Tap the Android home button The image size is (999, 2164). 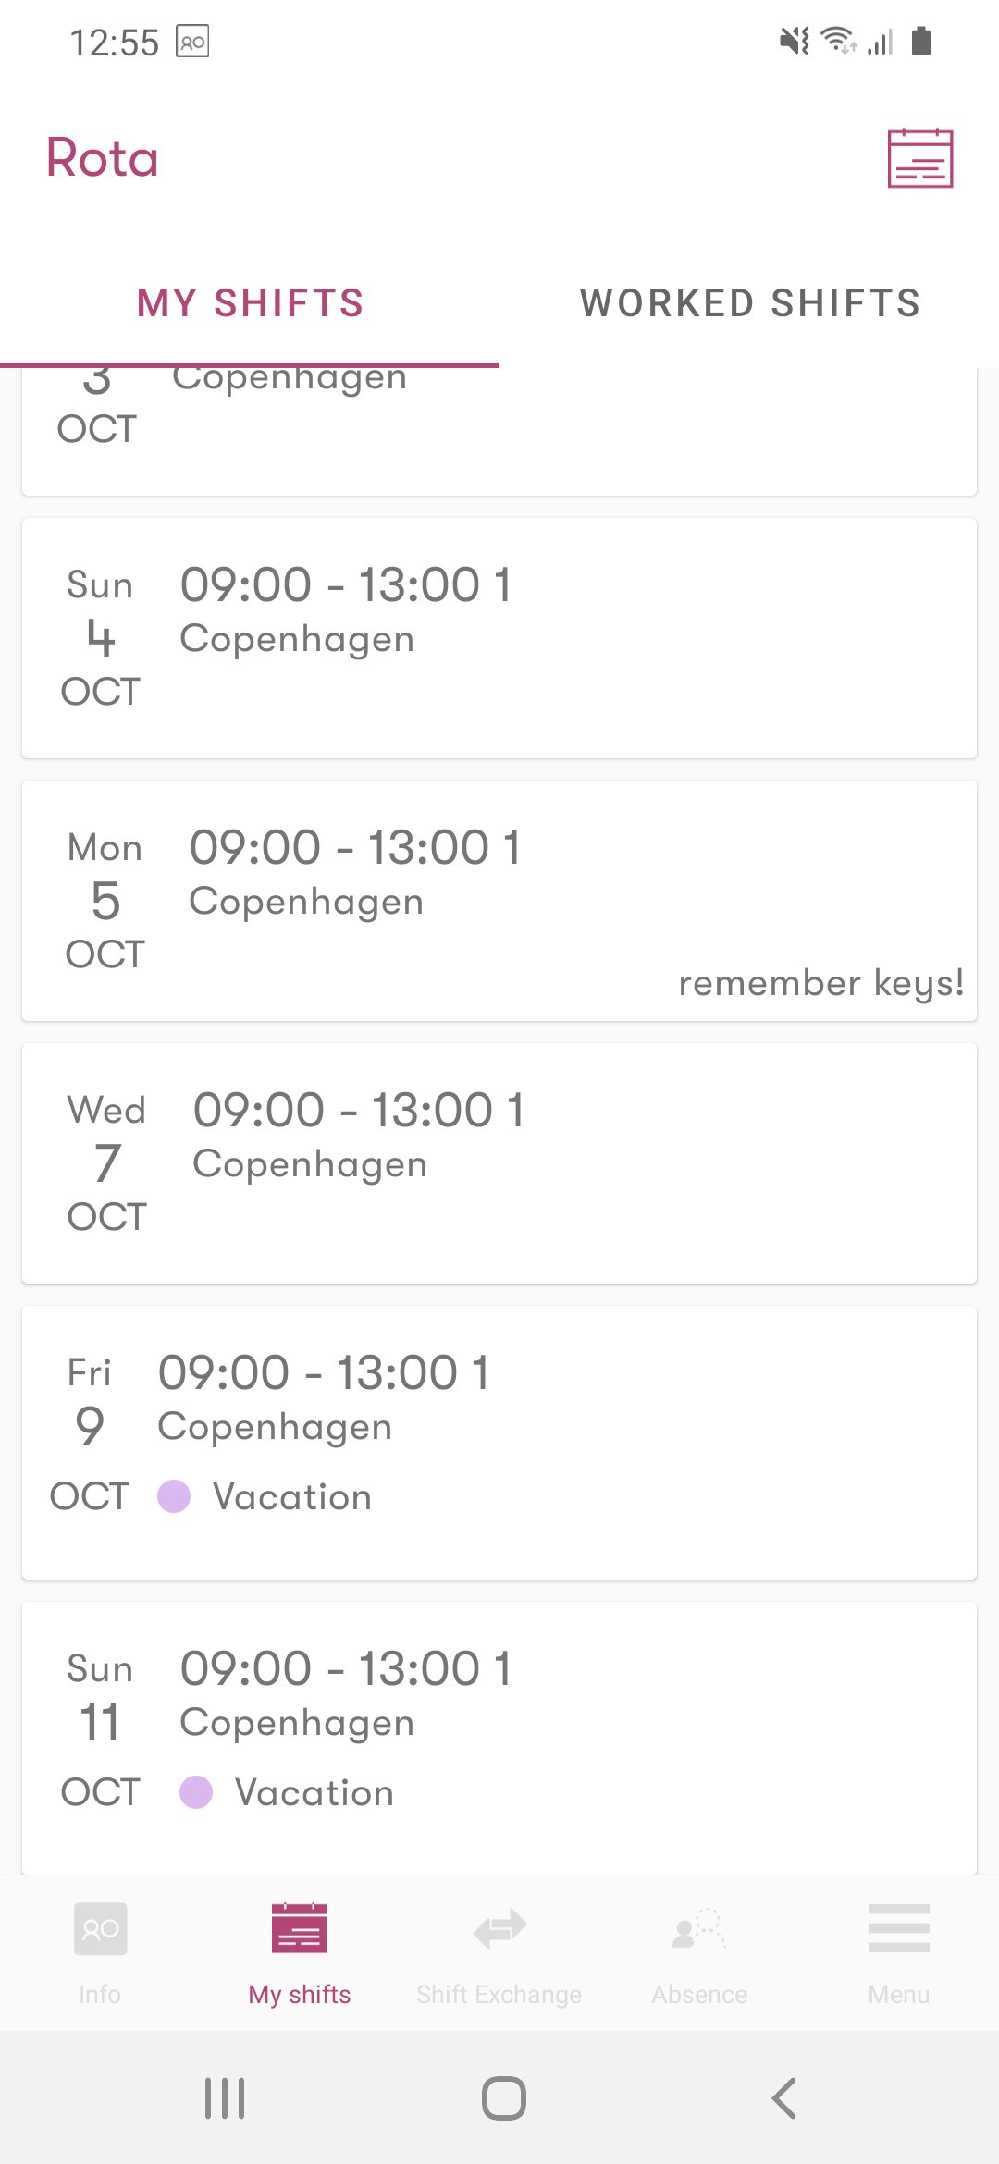[504, 2098]
